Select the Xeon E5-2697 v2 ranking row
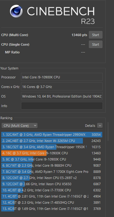The width and height of the screenshot is (114, 217). coord(52,178)
